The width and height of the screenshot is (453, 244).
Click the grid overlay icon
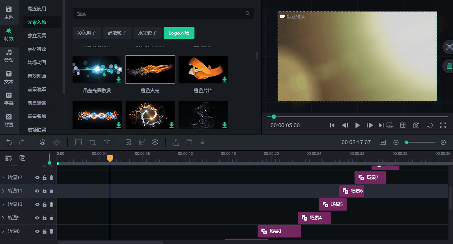coord(403,125)
